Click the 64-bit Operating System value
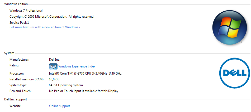Image resolution: width=251 pixels, height=112 pixels. tap(66, 85)
